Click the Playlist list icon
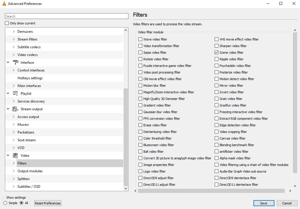This screenshot has height=209, width=300. point(15,93)
